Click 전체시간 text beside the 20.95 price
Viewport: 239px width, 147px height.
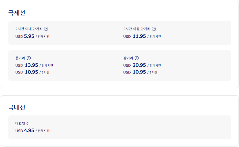click(155, 66)
